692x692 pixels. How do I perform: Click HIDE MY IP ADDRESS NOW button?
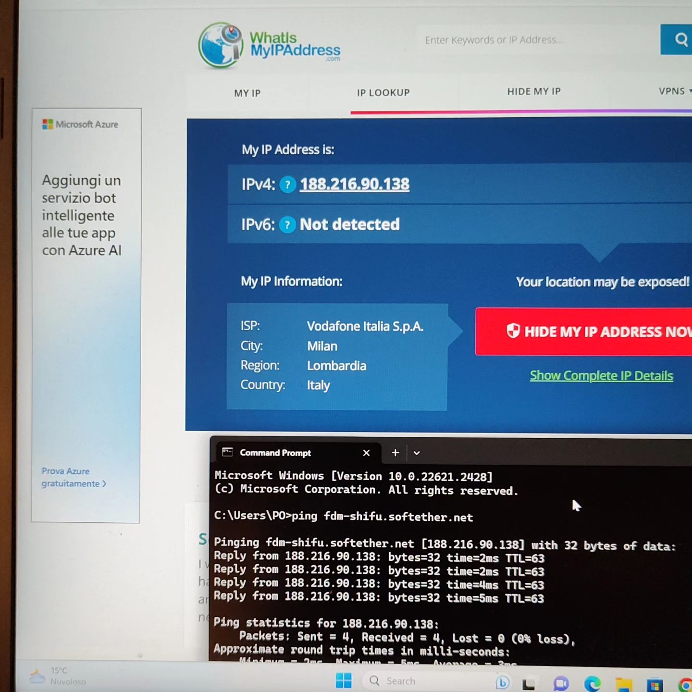[x=583, y=332]
